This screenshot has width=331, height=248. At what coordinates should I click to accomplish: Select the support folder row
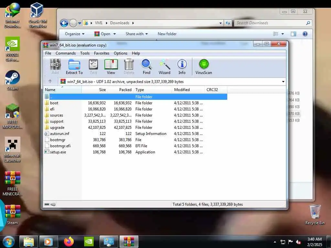click(135, 121)
